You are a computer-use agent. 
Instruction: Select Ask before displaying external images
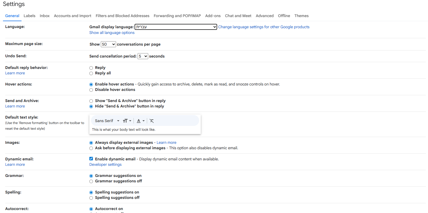[x=91, y=148]
